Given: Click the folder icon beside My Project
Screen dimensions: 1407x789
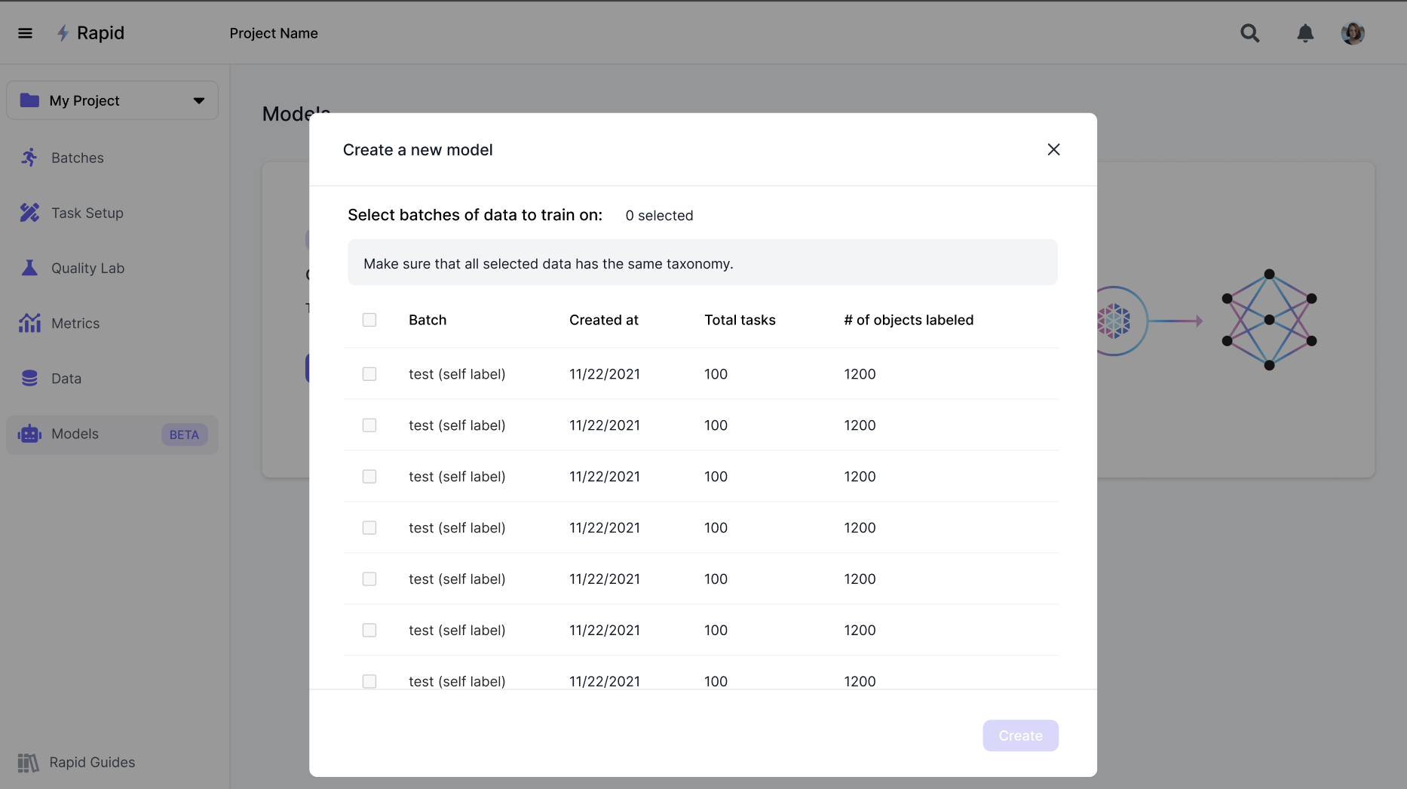Looking at the screenshot, I should (29, 100).
